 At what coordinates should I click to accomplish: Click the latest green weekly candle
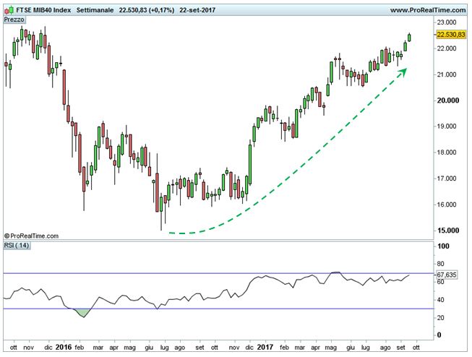click(409, 38)
